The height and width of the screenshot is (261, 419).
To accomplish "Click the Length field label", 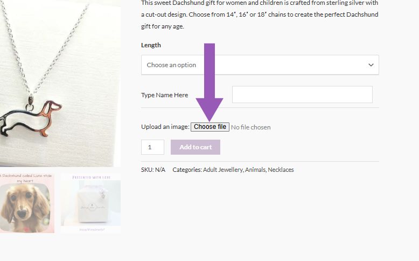I will click(x=151, y=45).
